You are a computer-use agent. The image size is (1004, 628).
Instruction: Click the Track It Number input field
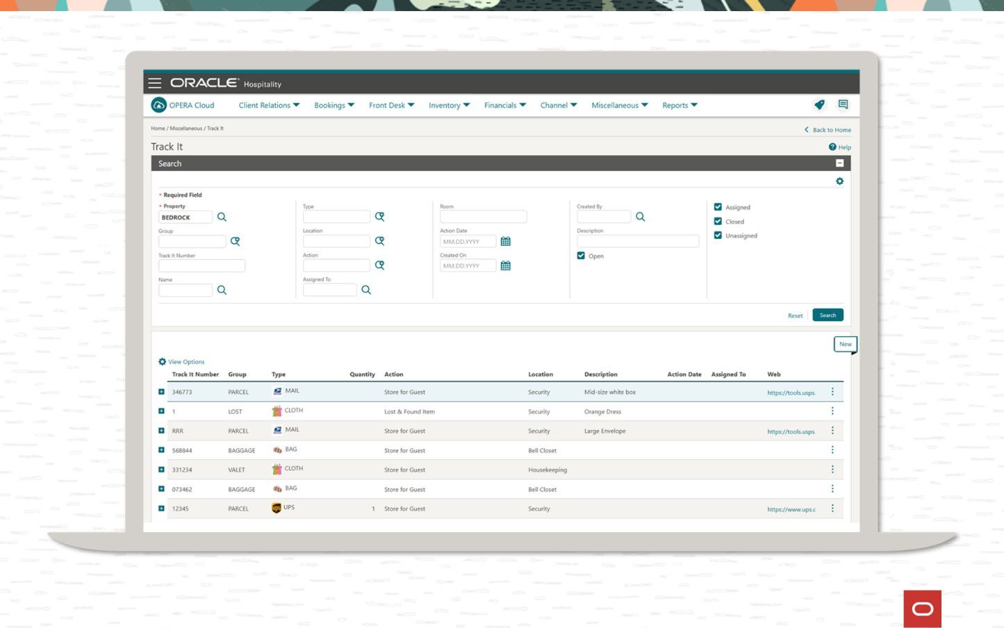(201, 265)
